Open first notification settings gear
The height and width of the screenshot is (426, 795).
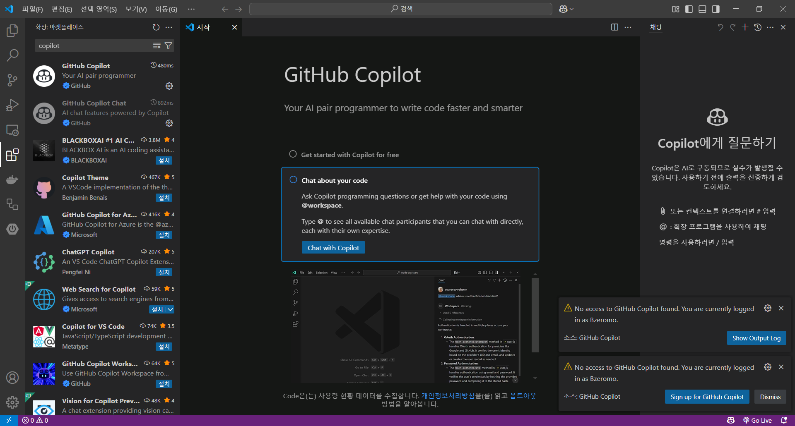(x=768, y=308)
